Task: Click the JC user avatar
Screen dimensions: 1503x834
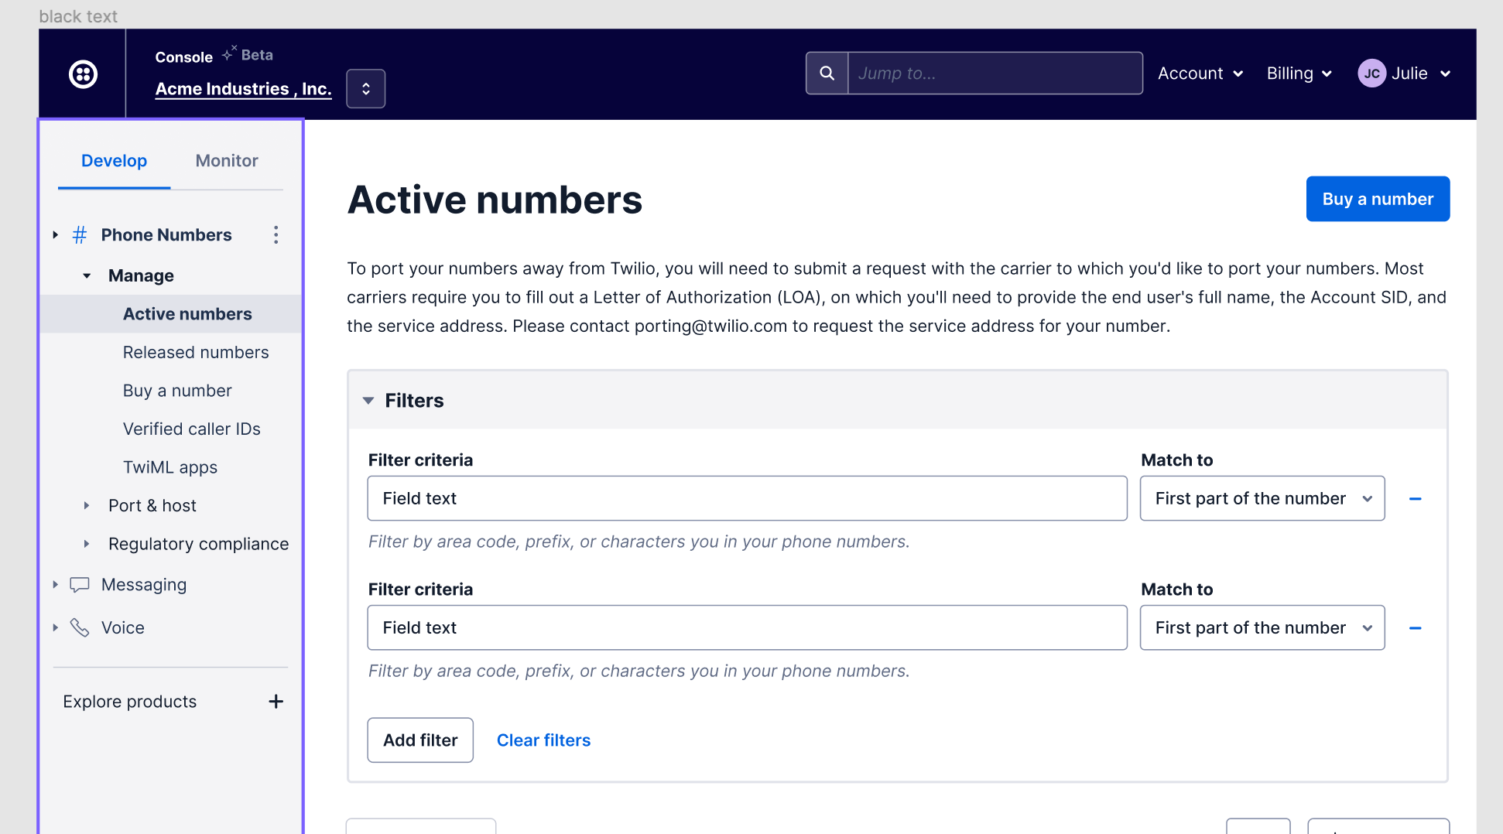Action: pos(1371,73)
